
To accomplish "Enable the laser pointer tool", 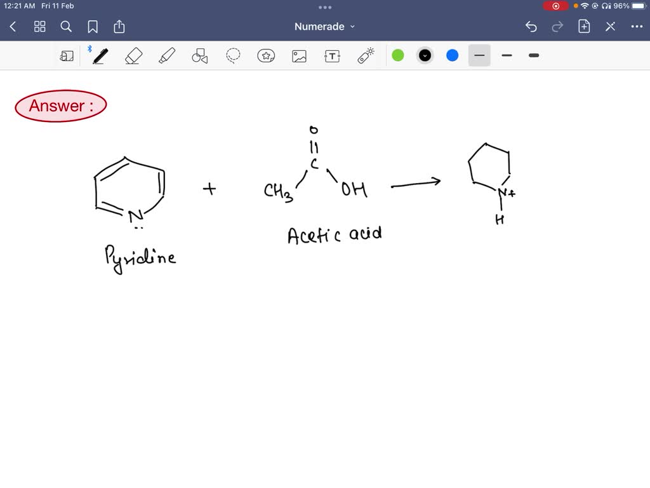I will point(365,55).
